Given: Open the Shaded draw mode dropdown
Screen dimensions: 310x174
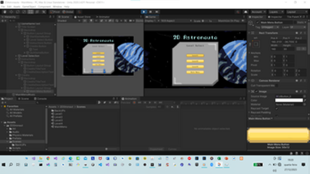Looking at the screenshot, I should tap(68, 21).
